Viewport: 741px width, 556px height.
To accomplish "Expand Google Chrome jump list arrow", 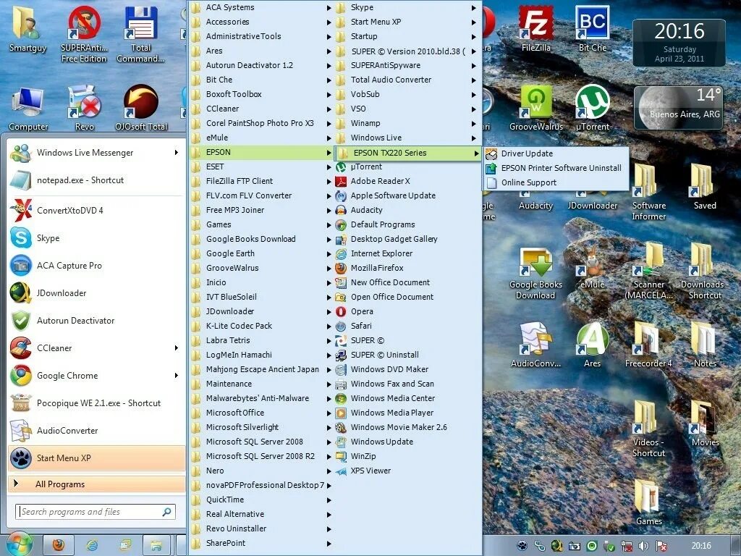I will 177,376.
